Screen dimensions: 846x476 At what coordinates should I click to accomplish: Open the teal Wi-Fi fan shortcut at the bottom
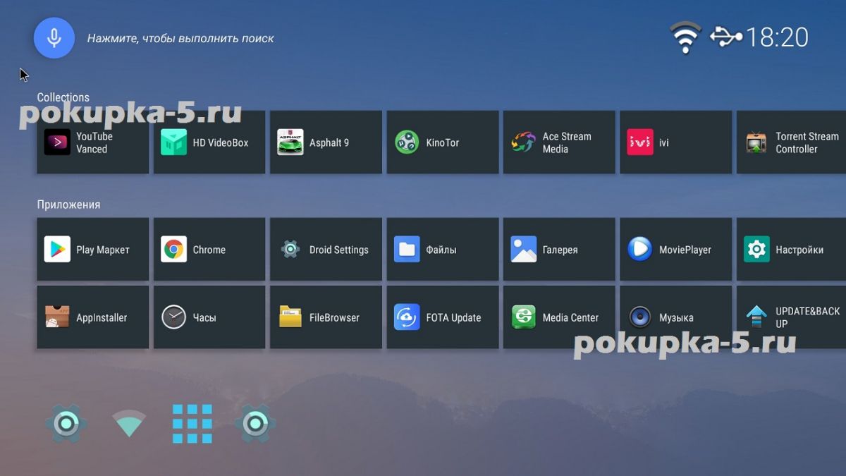[129, 424]
